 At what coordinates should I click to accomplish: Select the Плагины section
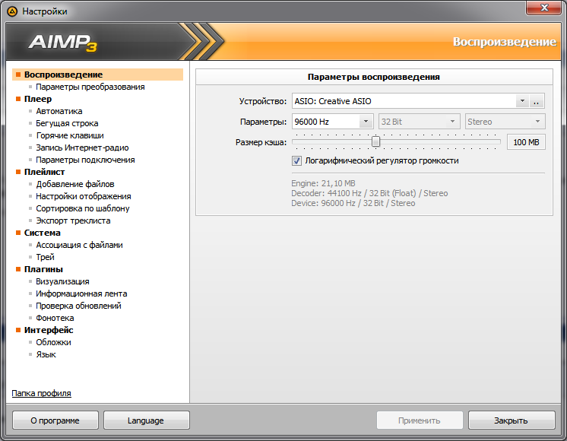tap(43, 269)
